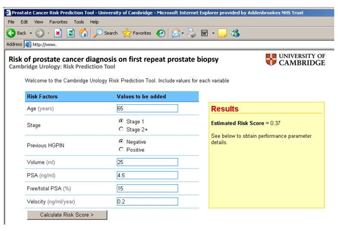The height and width of the screenshot is (231, 338).
Task: Click the Stage row label
Action: (x=34, y=125)
